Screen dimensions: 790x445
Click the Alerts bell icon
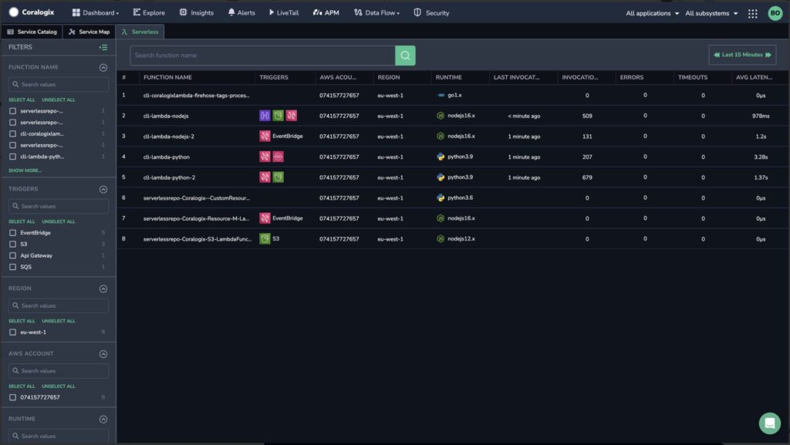(231, 12)
